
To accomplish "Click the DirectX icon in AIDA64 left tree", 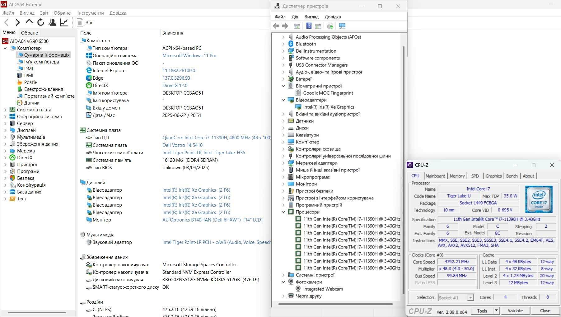I will coord(12,157).
